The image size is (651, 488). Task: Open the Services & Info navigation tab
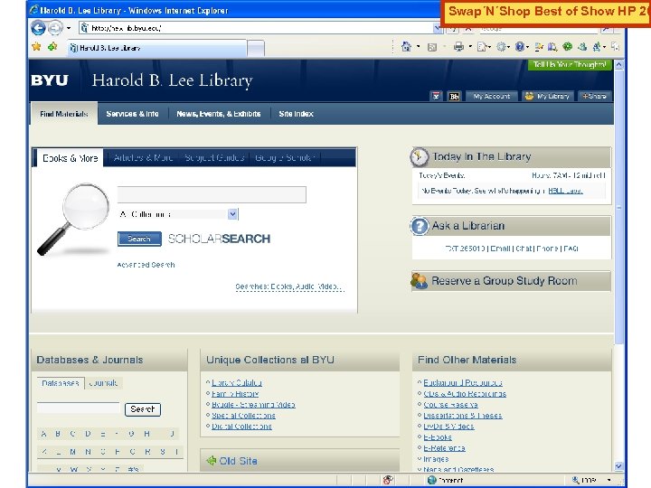[132, 114]
